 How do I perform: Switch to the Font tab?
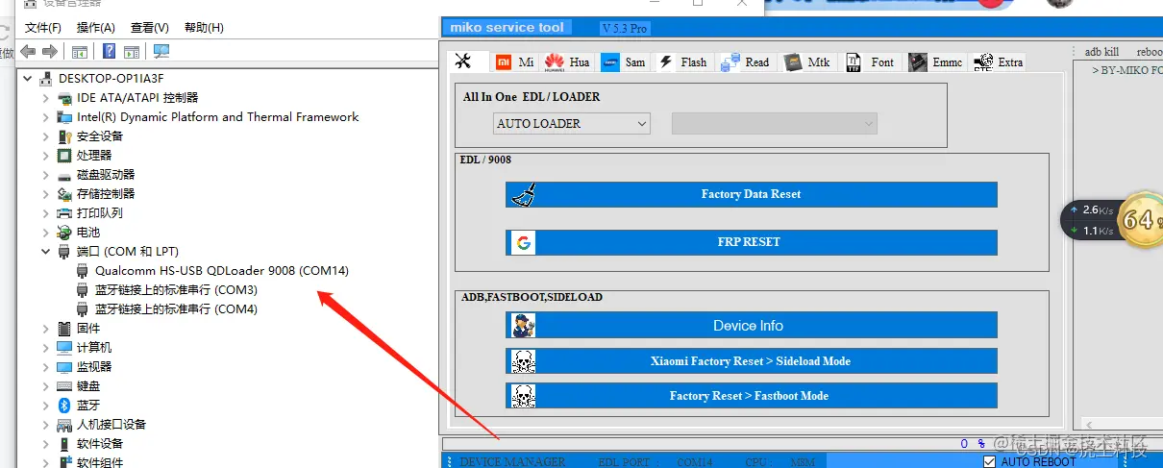click(870, 62)
